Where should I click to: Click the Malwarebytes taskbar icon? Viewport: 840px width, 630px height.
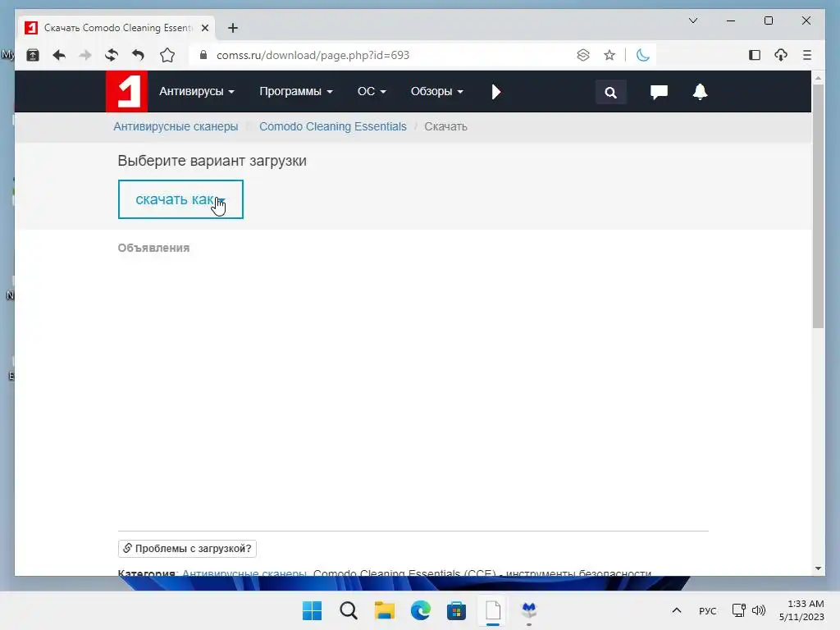(x=529, y=610)
